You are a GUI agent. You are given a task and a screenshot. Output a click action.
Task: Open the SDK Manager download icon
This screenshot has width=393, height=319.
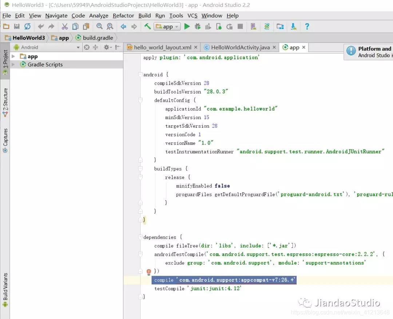point(294,26)
